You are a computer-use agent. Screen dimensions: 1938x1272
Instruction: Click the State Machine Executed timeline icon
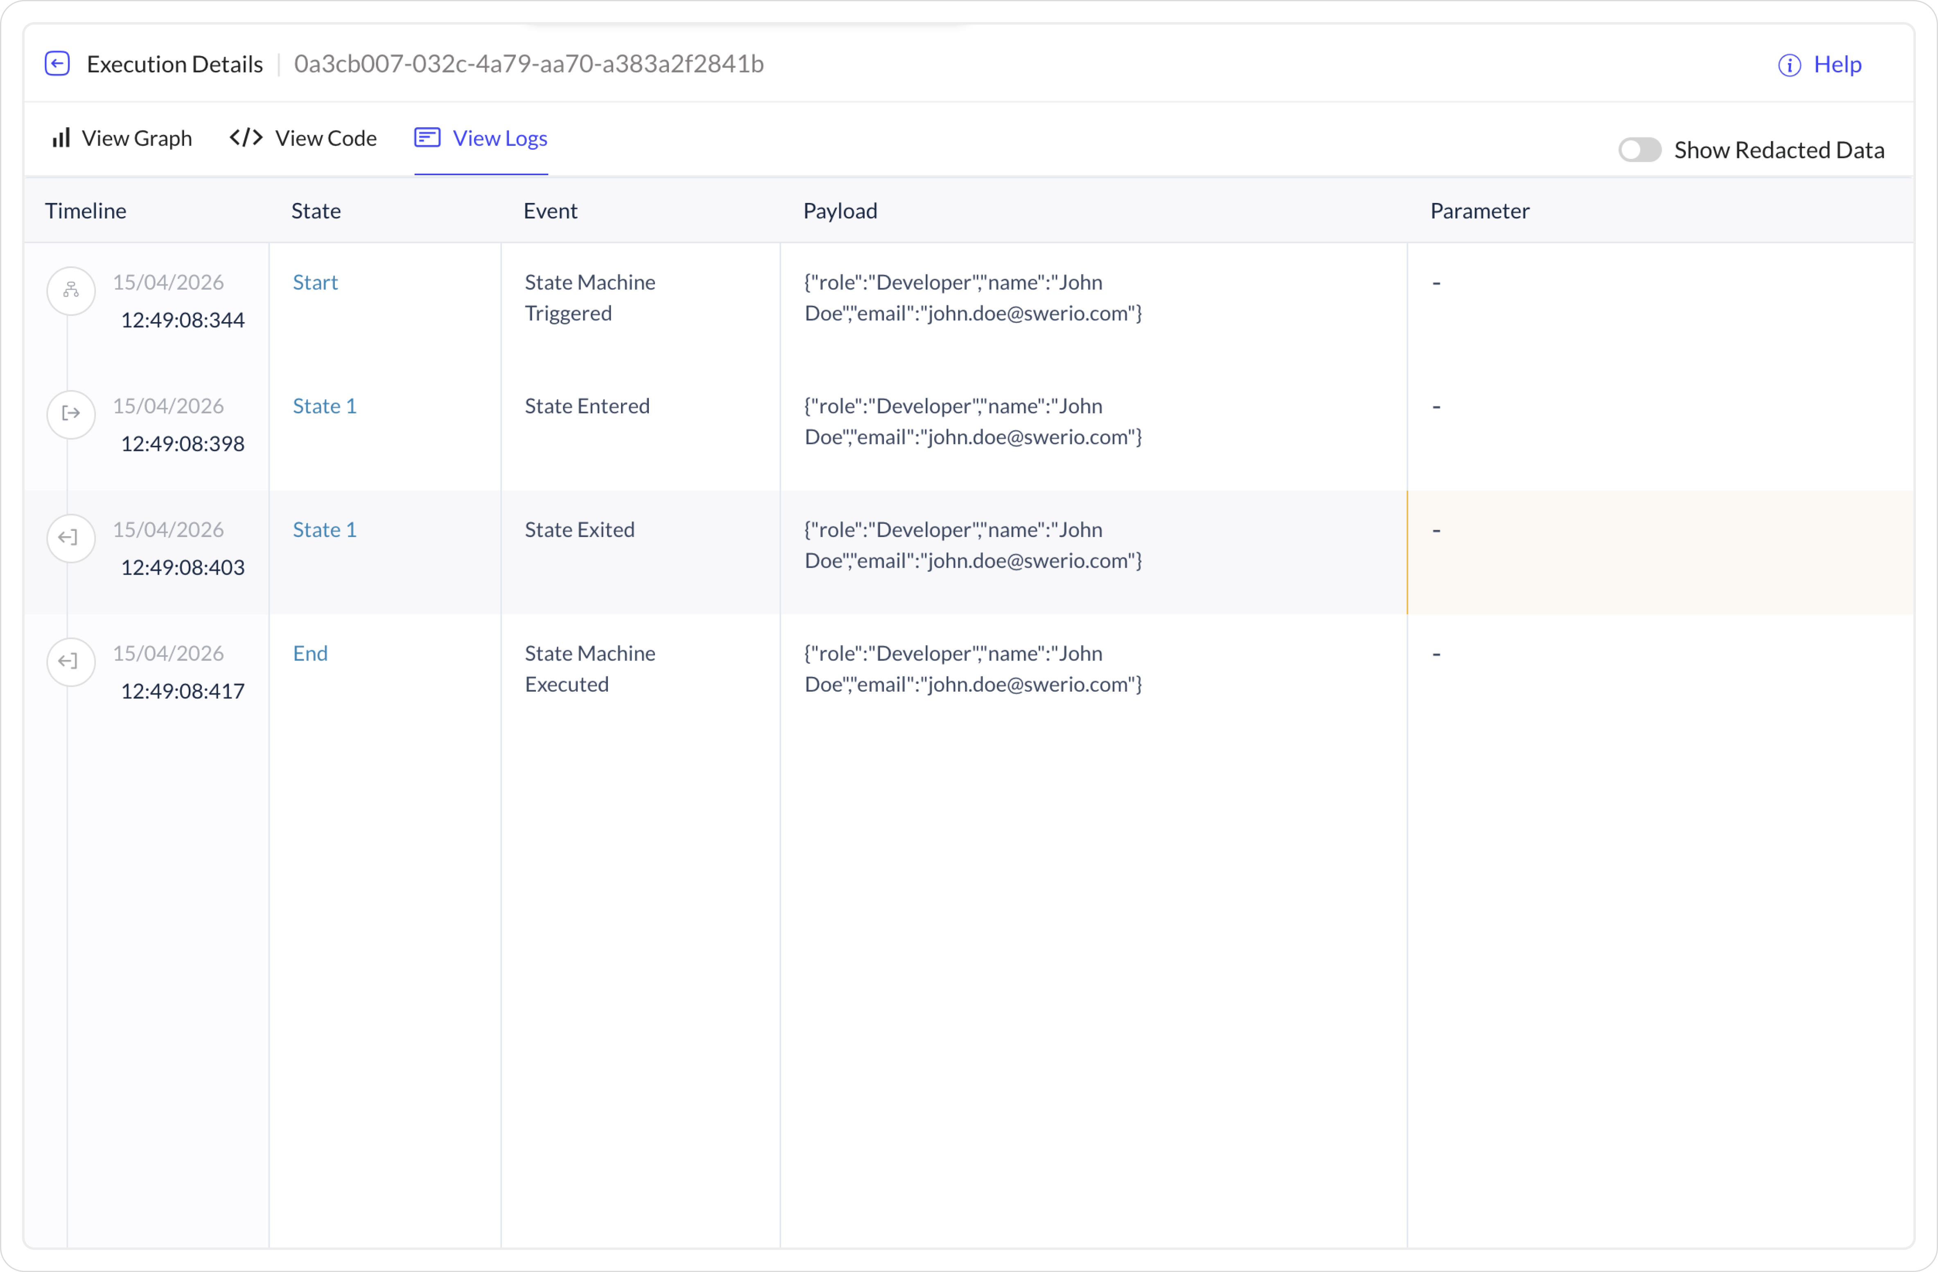pyautogui.click(x=71, y=662)
